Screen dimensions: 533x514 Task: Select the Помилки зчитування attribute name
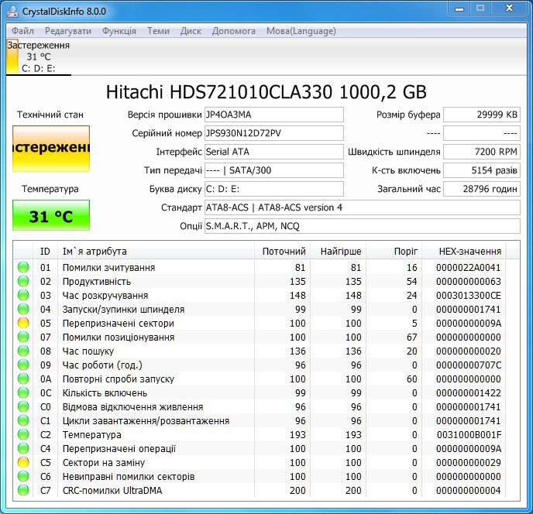point(108,267)
